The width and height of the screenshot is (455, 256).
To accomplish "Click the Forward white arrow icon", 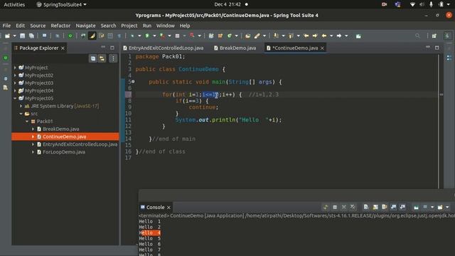I will click(x=339, y=36).
